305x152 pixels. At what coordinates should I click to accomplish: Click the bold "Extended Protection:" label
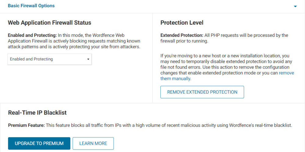[x=182, y=35]
